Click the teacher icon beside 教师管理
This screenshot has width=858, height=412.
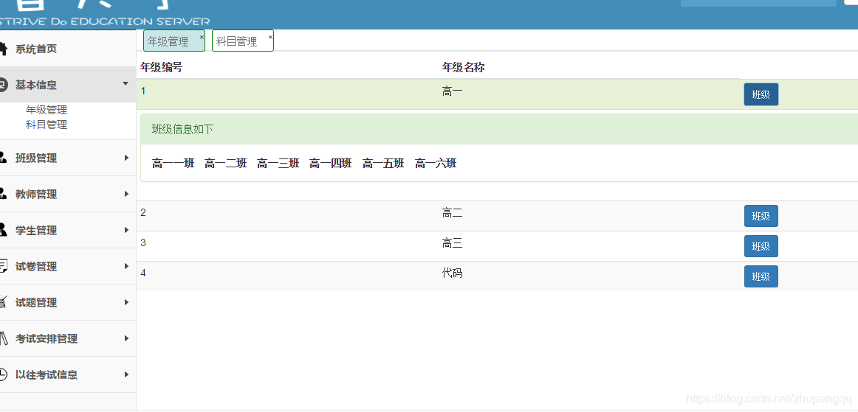tap(3, 194)
